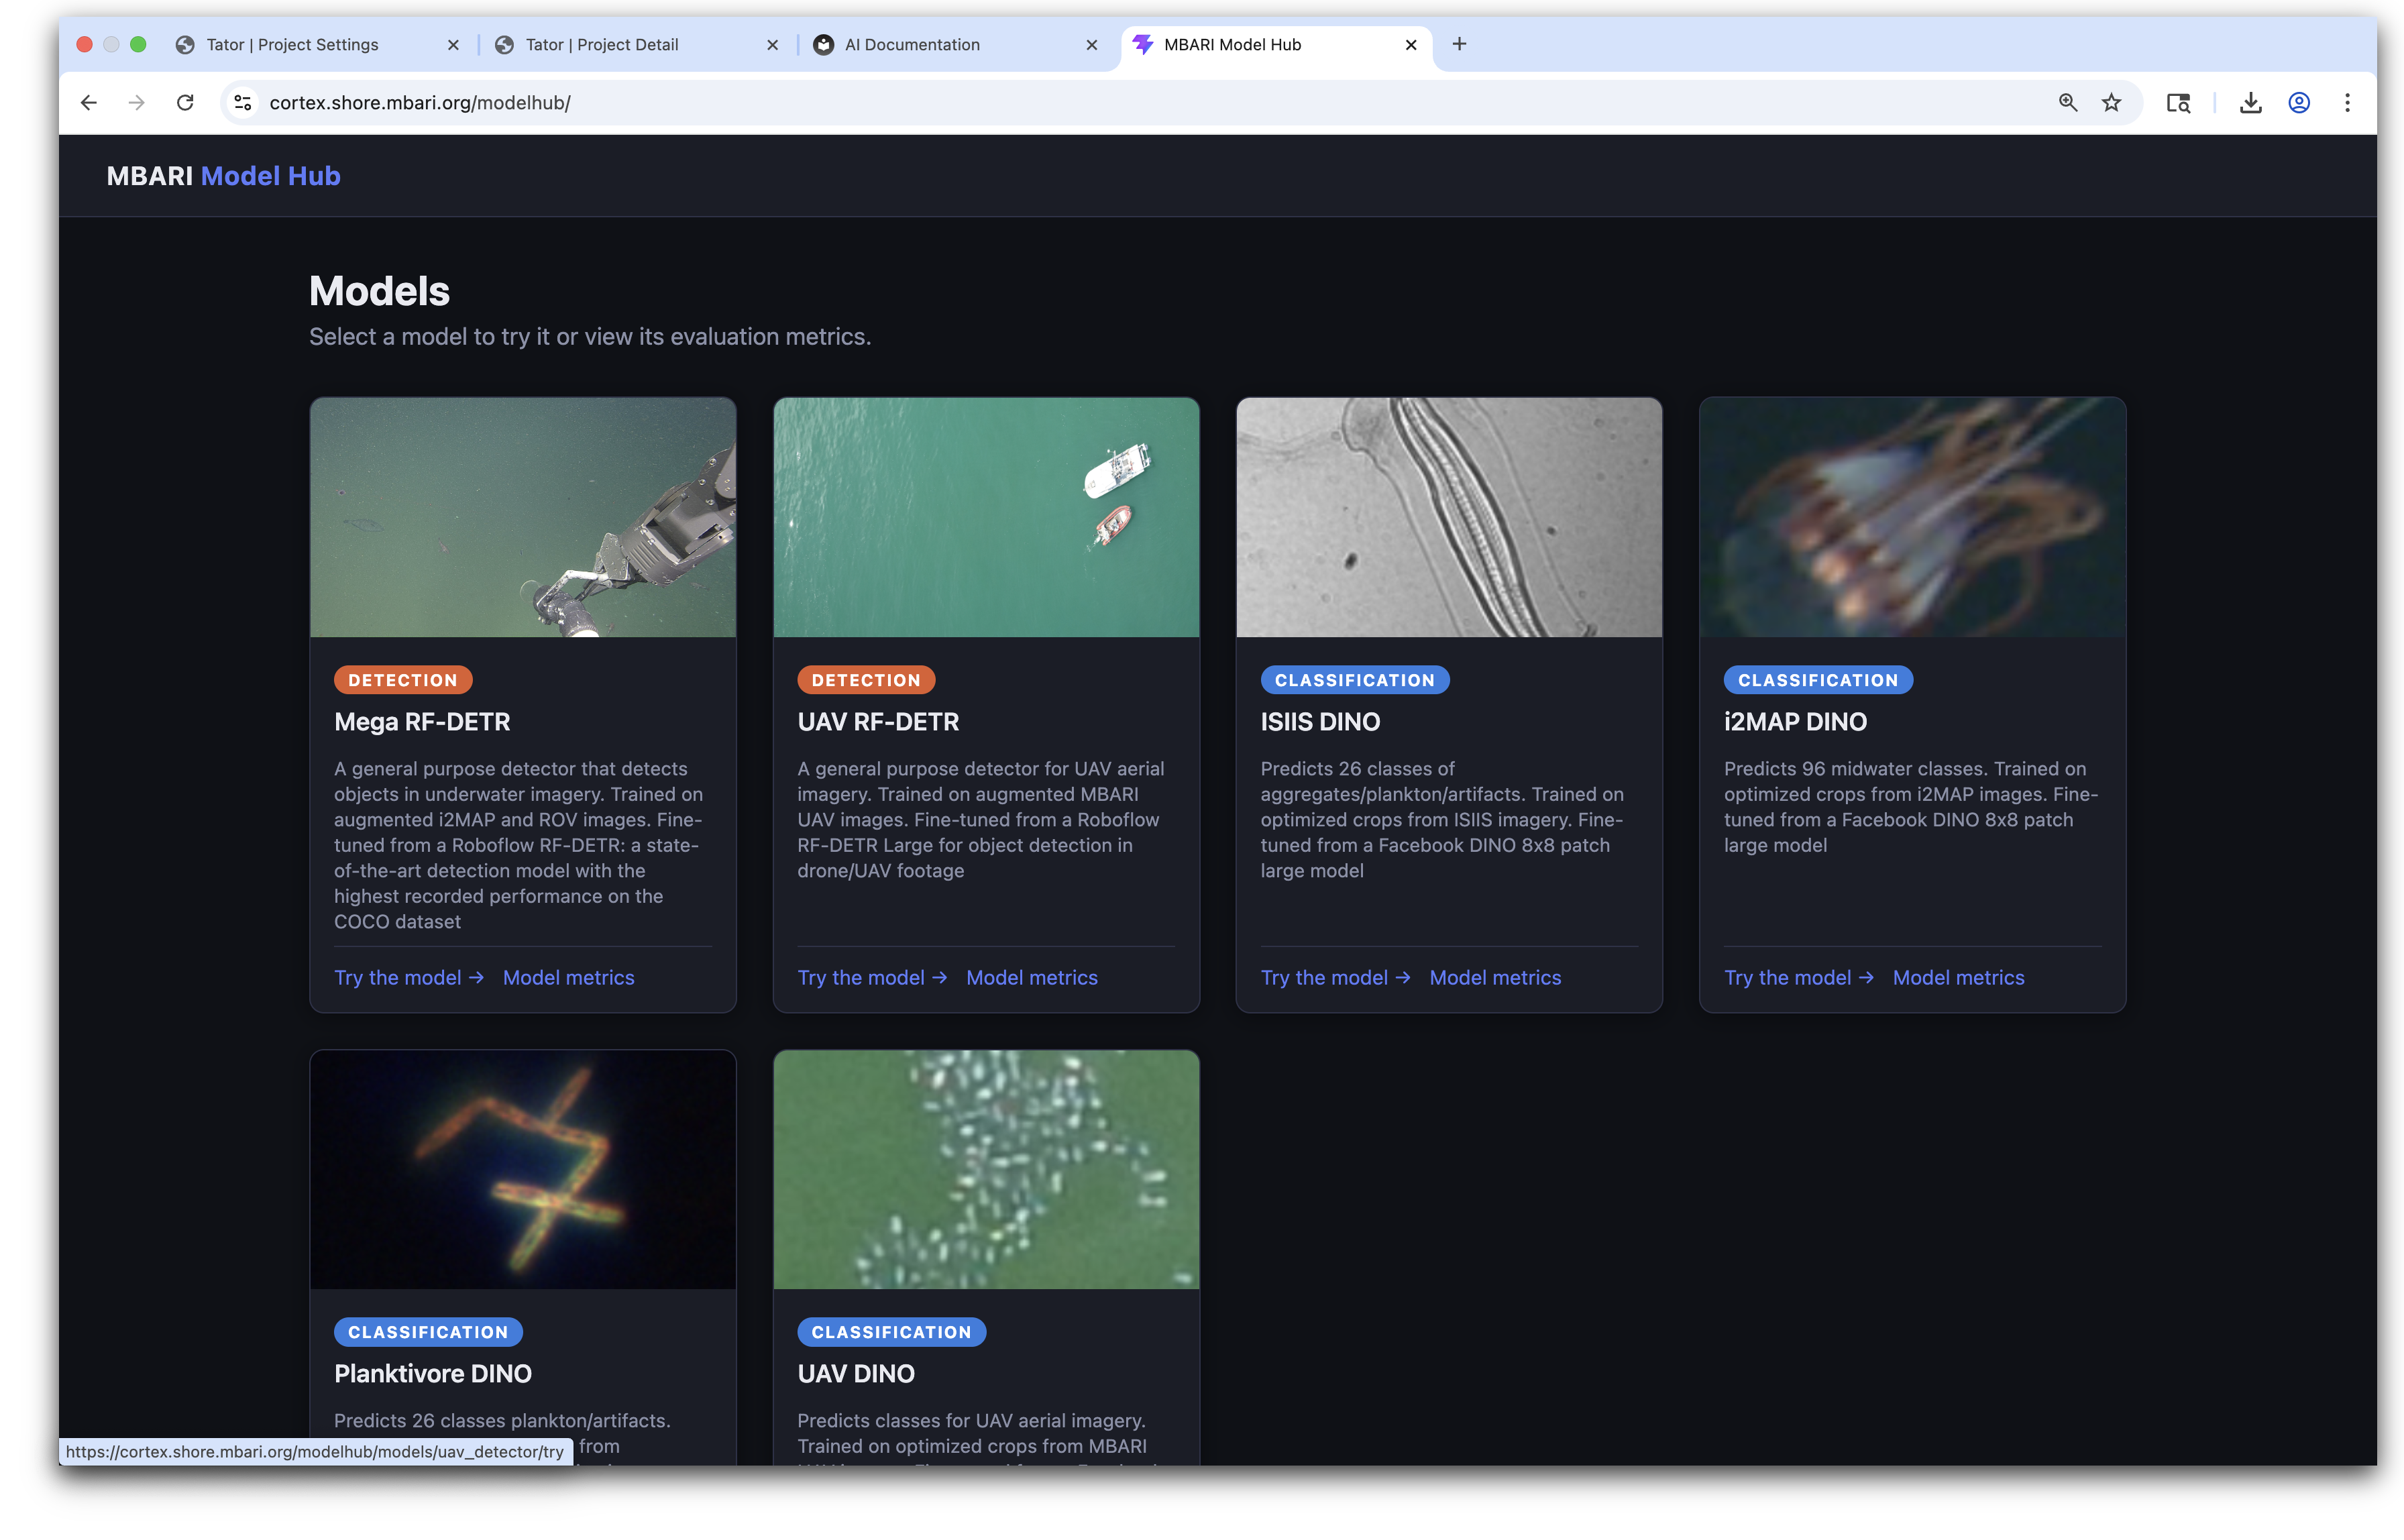Open the Chrome three-dot menu
This screenshot has width=2404, height=1540.
pos(2346,103)
